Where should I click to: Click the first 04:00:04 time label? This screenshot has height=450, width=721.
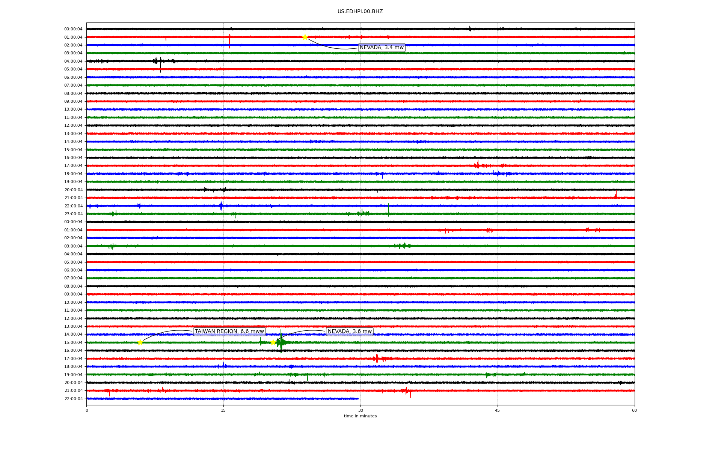(73, 61)
